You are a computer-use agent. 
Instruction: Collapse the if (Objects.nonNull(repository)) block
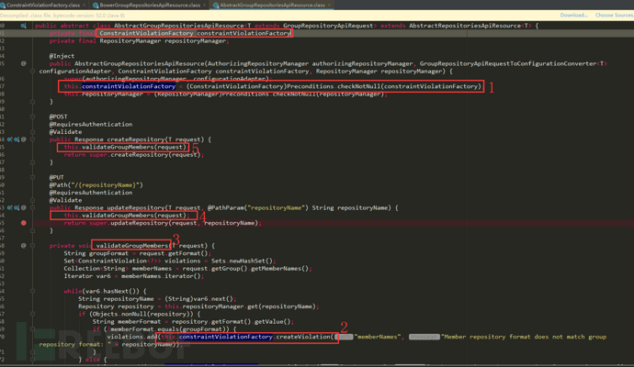32,314
